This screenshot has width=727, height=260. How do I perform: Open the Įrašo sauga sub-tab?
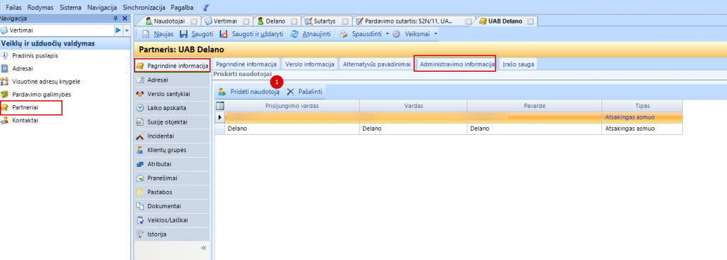pos(519,64)
